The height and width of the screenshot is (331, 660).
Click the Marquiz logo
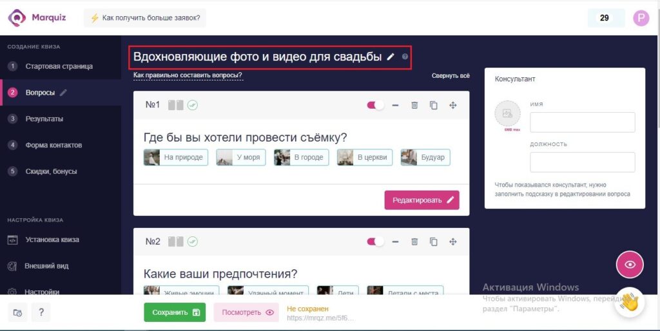(37, 18)
